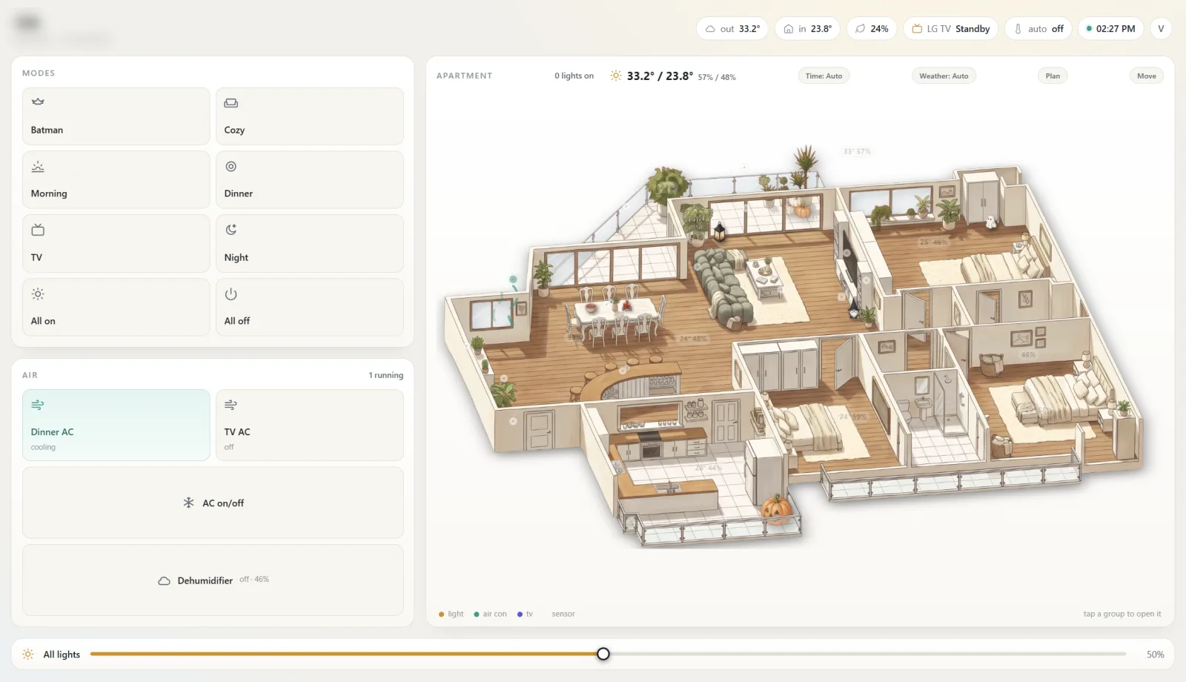Toggle the Dehumidifier tile
This screenshot has height=682, width=1186.
click(x=213, y=580)
